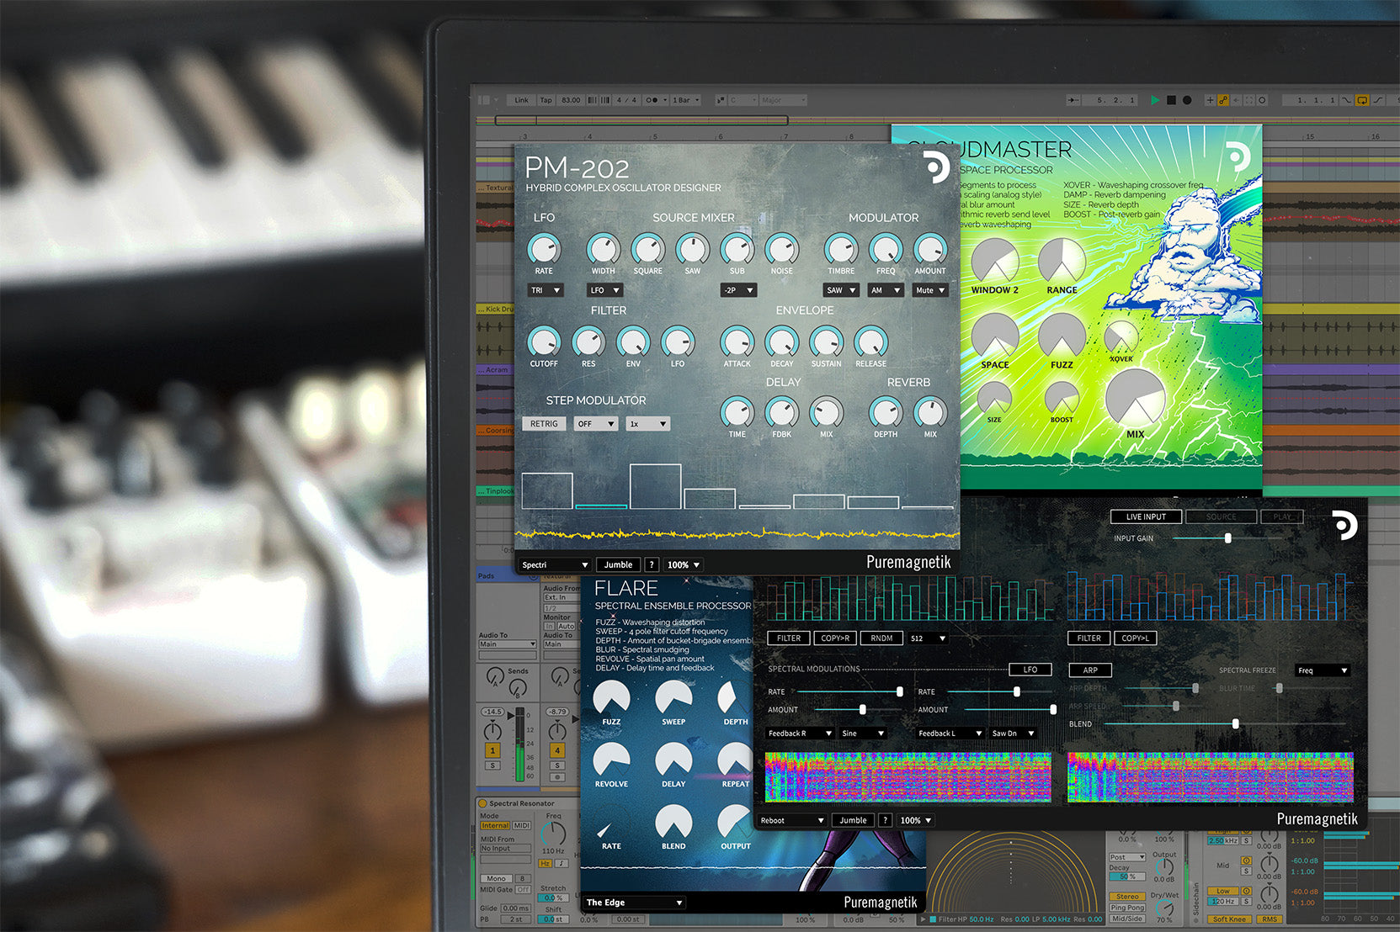Toggle Ableton Link button
1400x932 pixels.
pyautogui.click(x=522, y=100)
